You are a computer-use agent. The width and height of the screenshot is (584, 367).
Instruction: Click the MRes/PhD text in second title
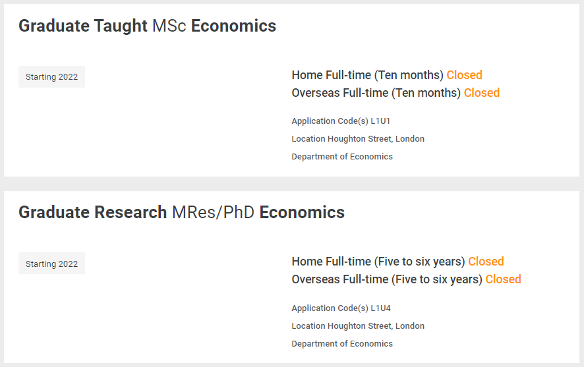(x=213, y=212)
